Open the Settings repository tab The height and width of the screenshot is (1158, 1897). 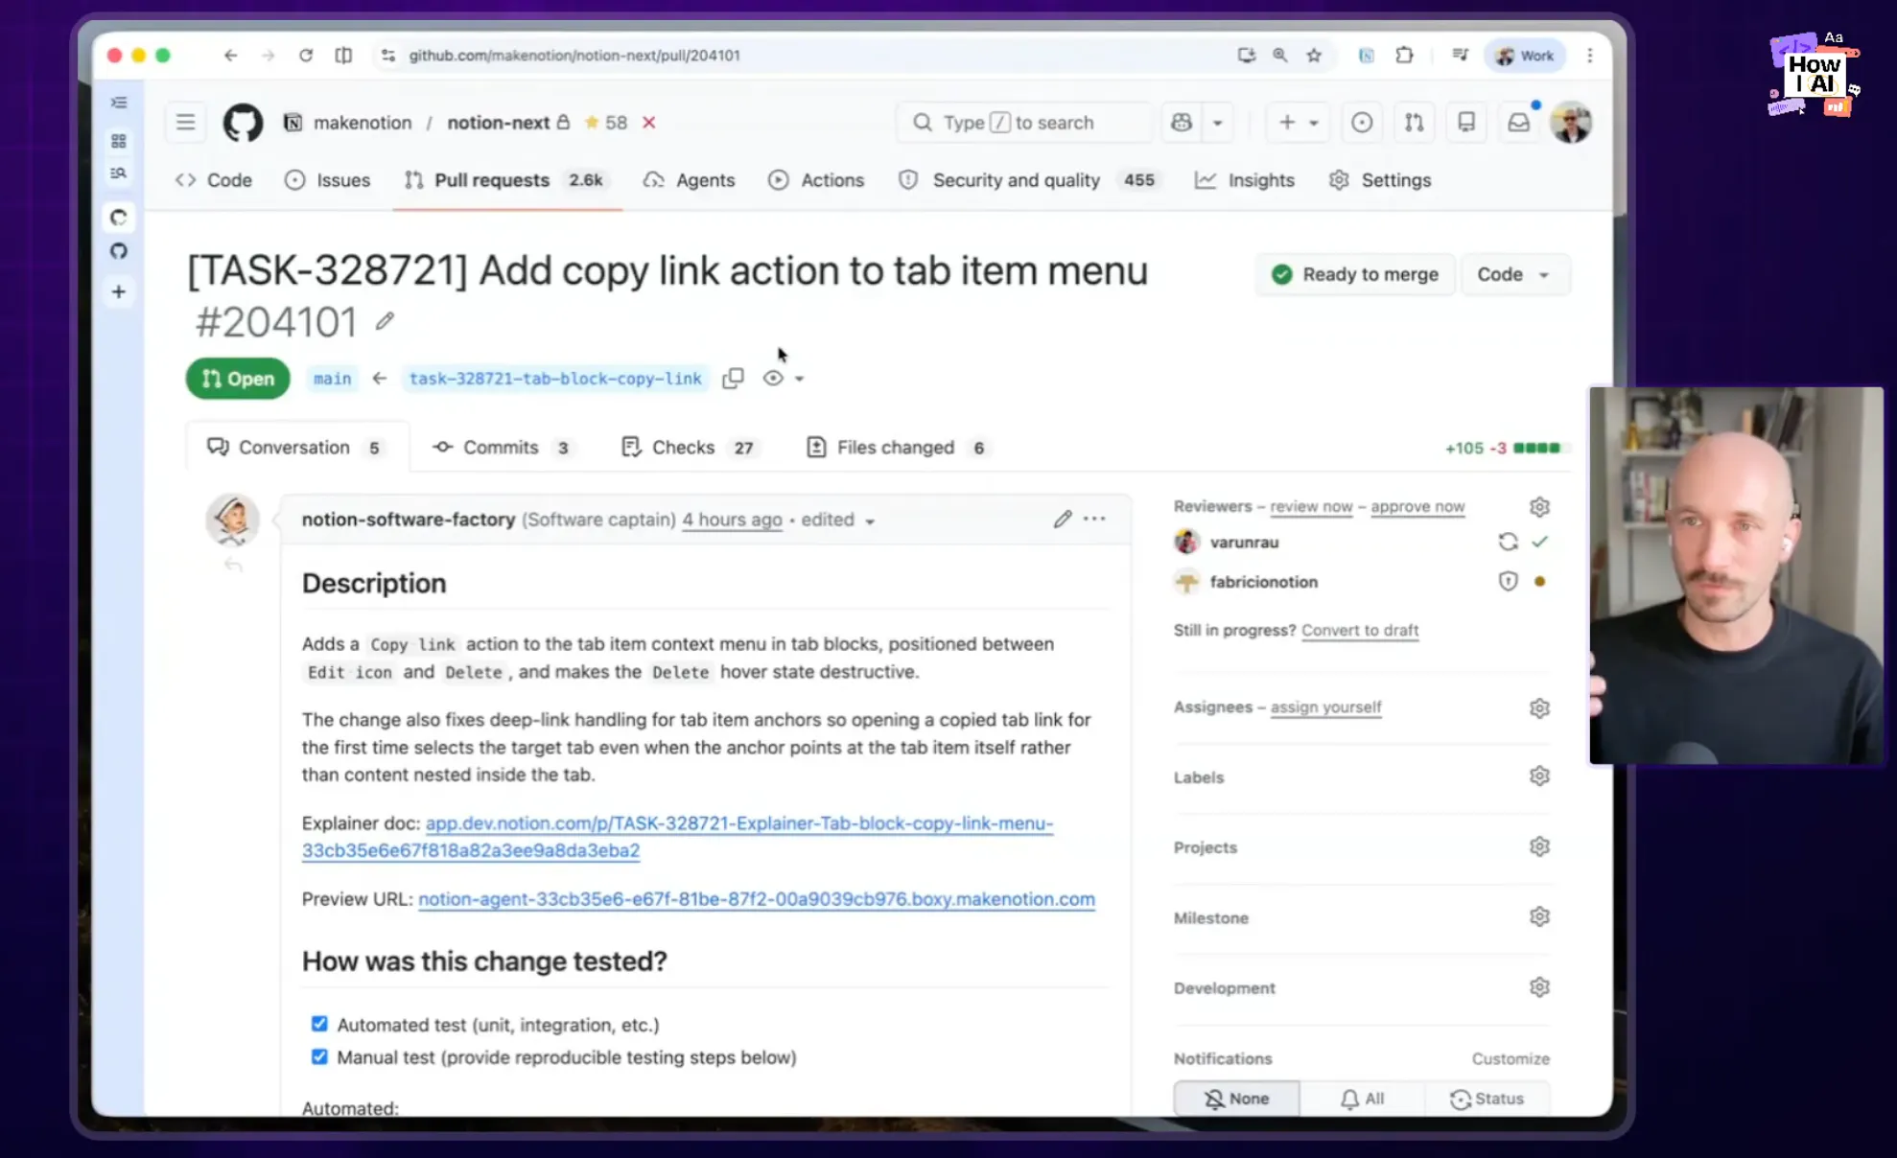[1380, 180]
